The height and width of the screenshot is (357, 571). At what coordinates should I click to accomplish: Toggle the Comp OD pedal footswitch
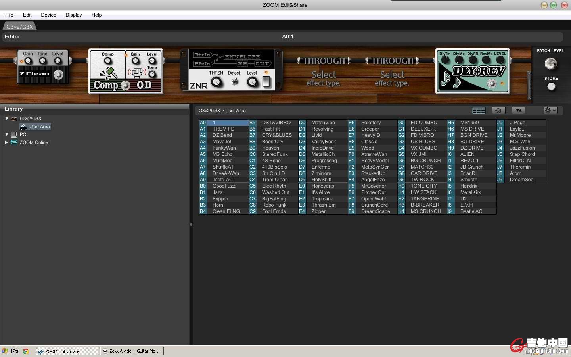pos(125,85)
